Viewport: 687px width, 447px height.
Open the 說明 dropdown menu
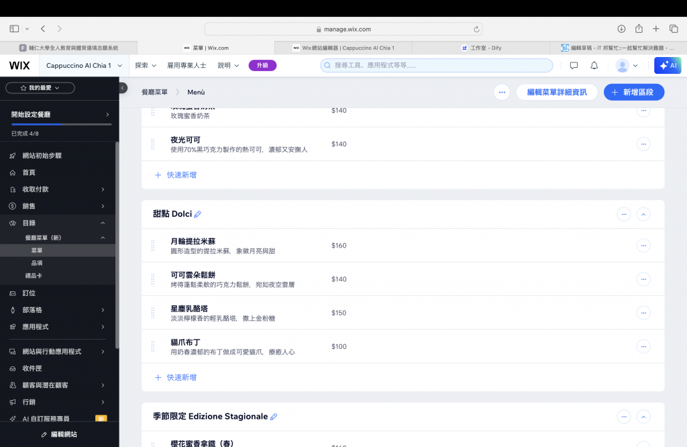coord(228,65)
